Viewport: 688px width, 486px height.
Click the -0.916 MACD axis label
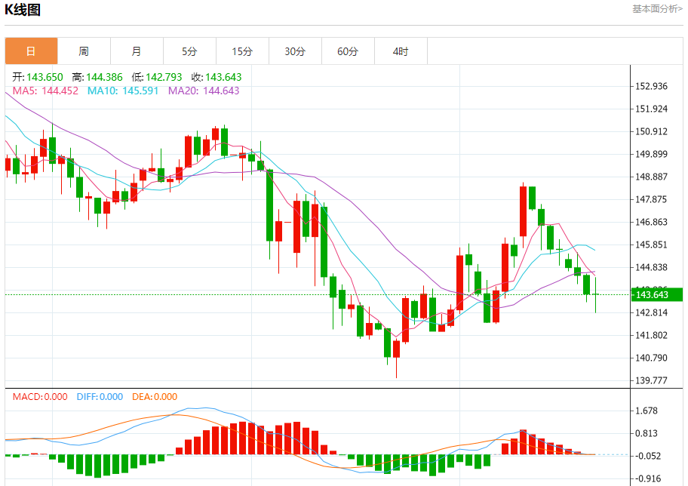(649, 478)
